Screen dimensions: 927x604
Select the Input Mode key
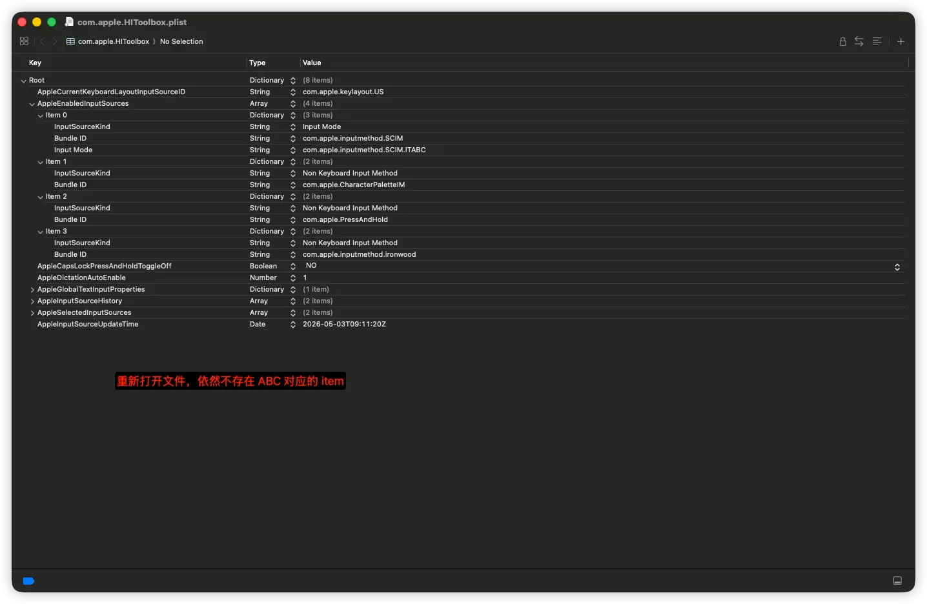(73, 150)
